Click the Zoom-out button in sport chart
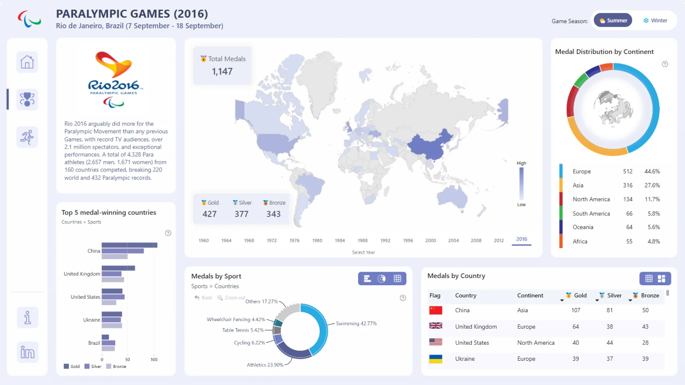685x385 pixels. (x=231, y=298)
